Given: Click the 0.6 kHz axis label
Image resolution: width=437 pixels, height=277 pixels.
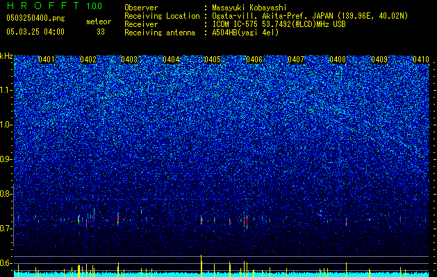Looking at the screenshot, I should (6, 263).
